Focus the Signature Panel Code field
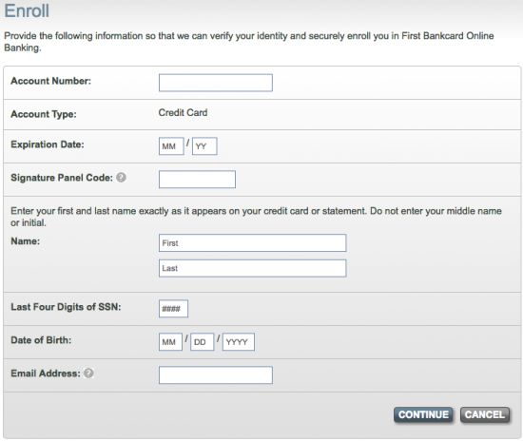Image resolution: width=523 pixels, height=441 pixels. coord(197,180)
